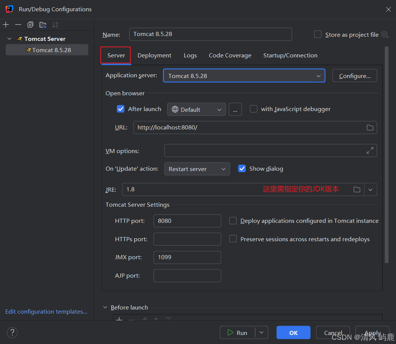Screen dimensions: 396x344
Task: Click the globe icon in browser selector
Action: 175,109
